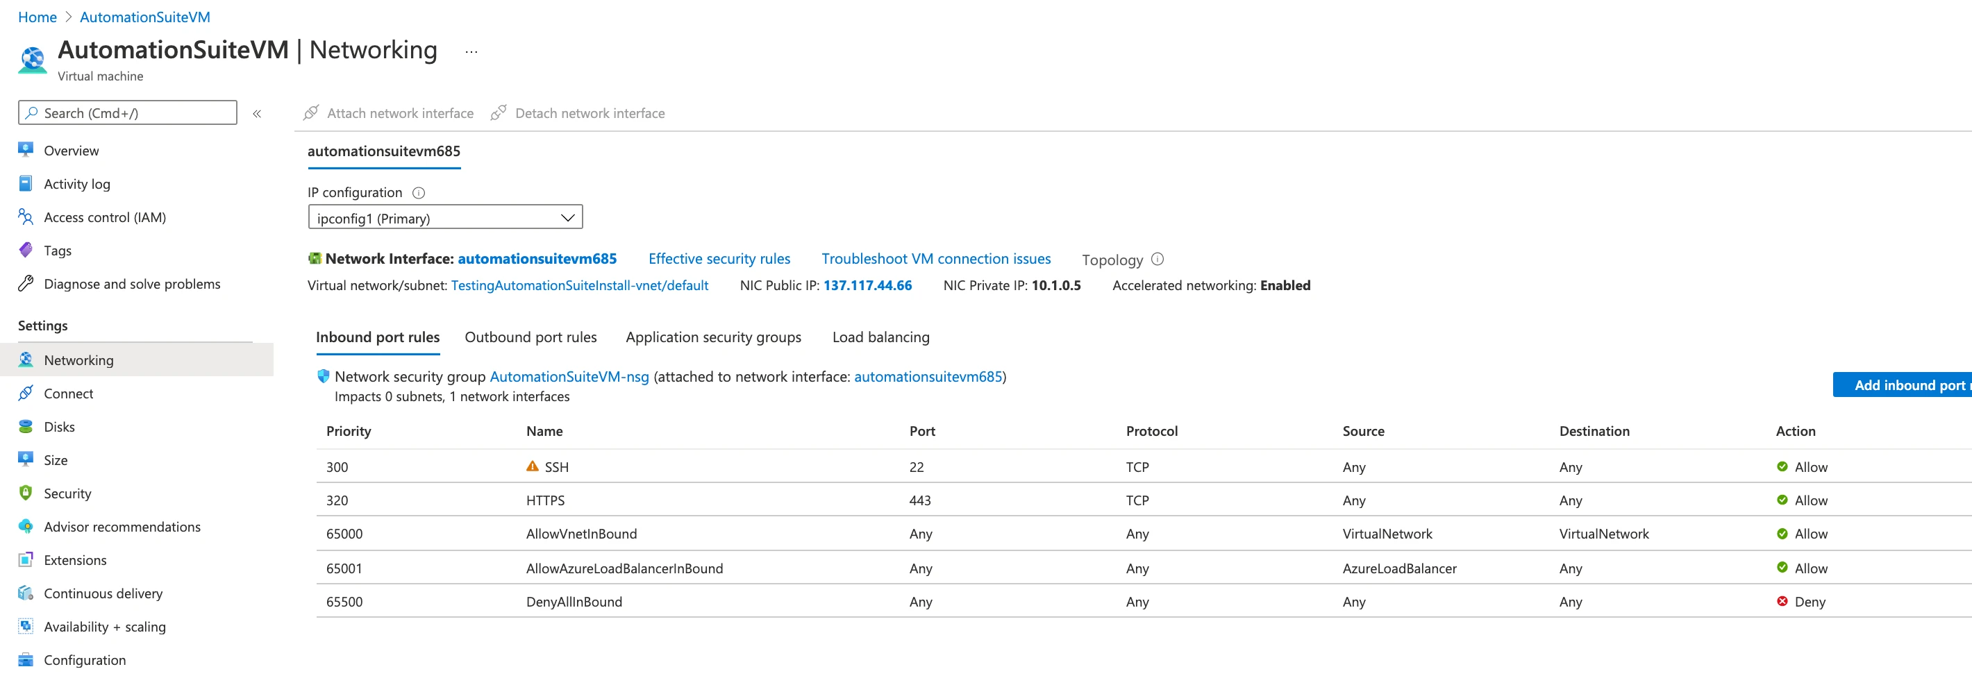Open automationsuitevm685 link in security group line

928,377
